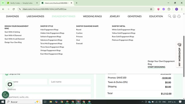Shop the Princess diamond shape
The width and height of the screenshot is (185, 104).
tap(79, 37)
